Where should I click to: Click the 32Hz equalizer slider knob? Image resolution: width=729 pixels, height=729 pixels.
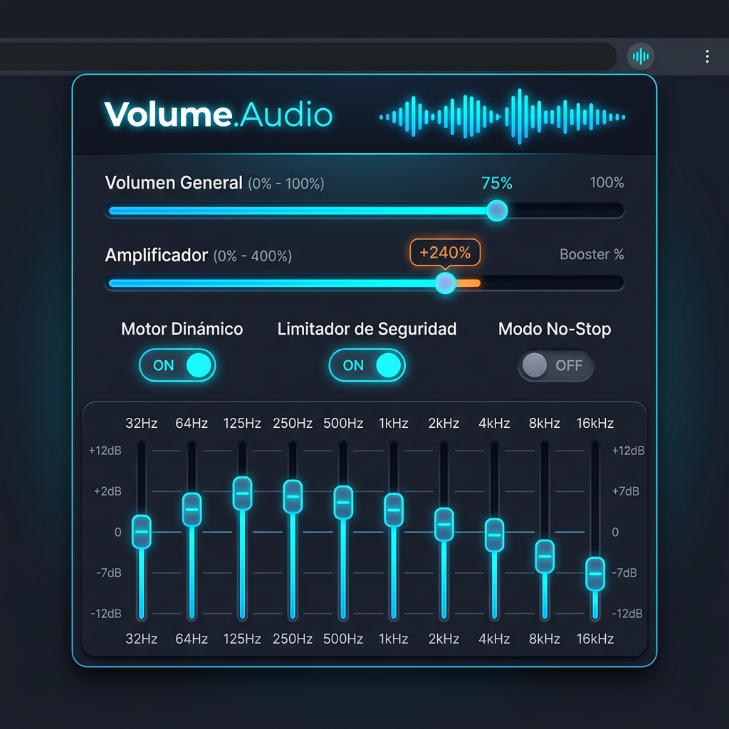click(142, 531)
